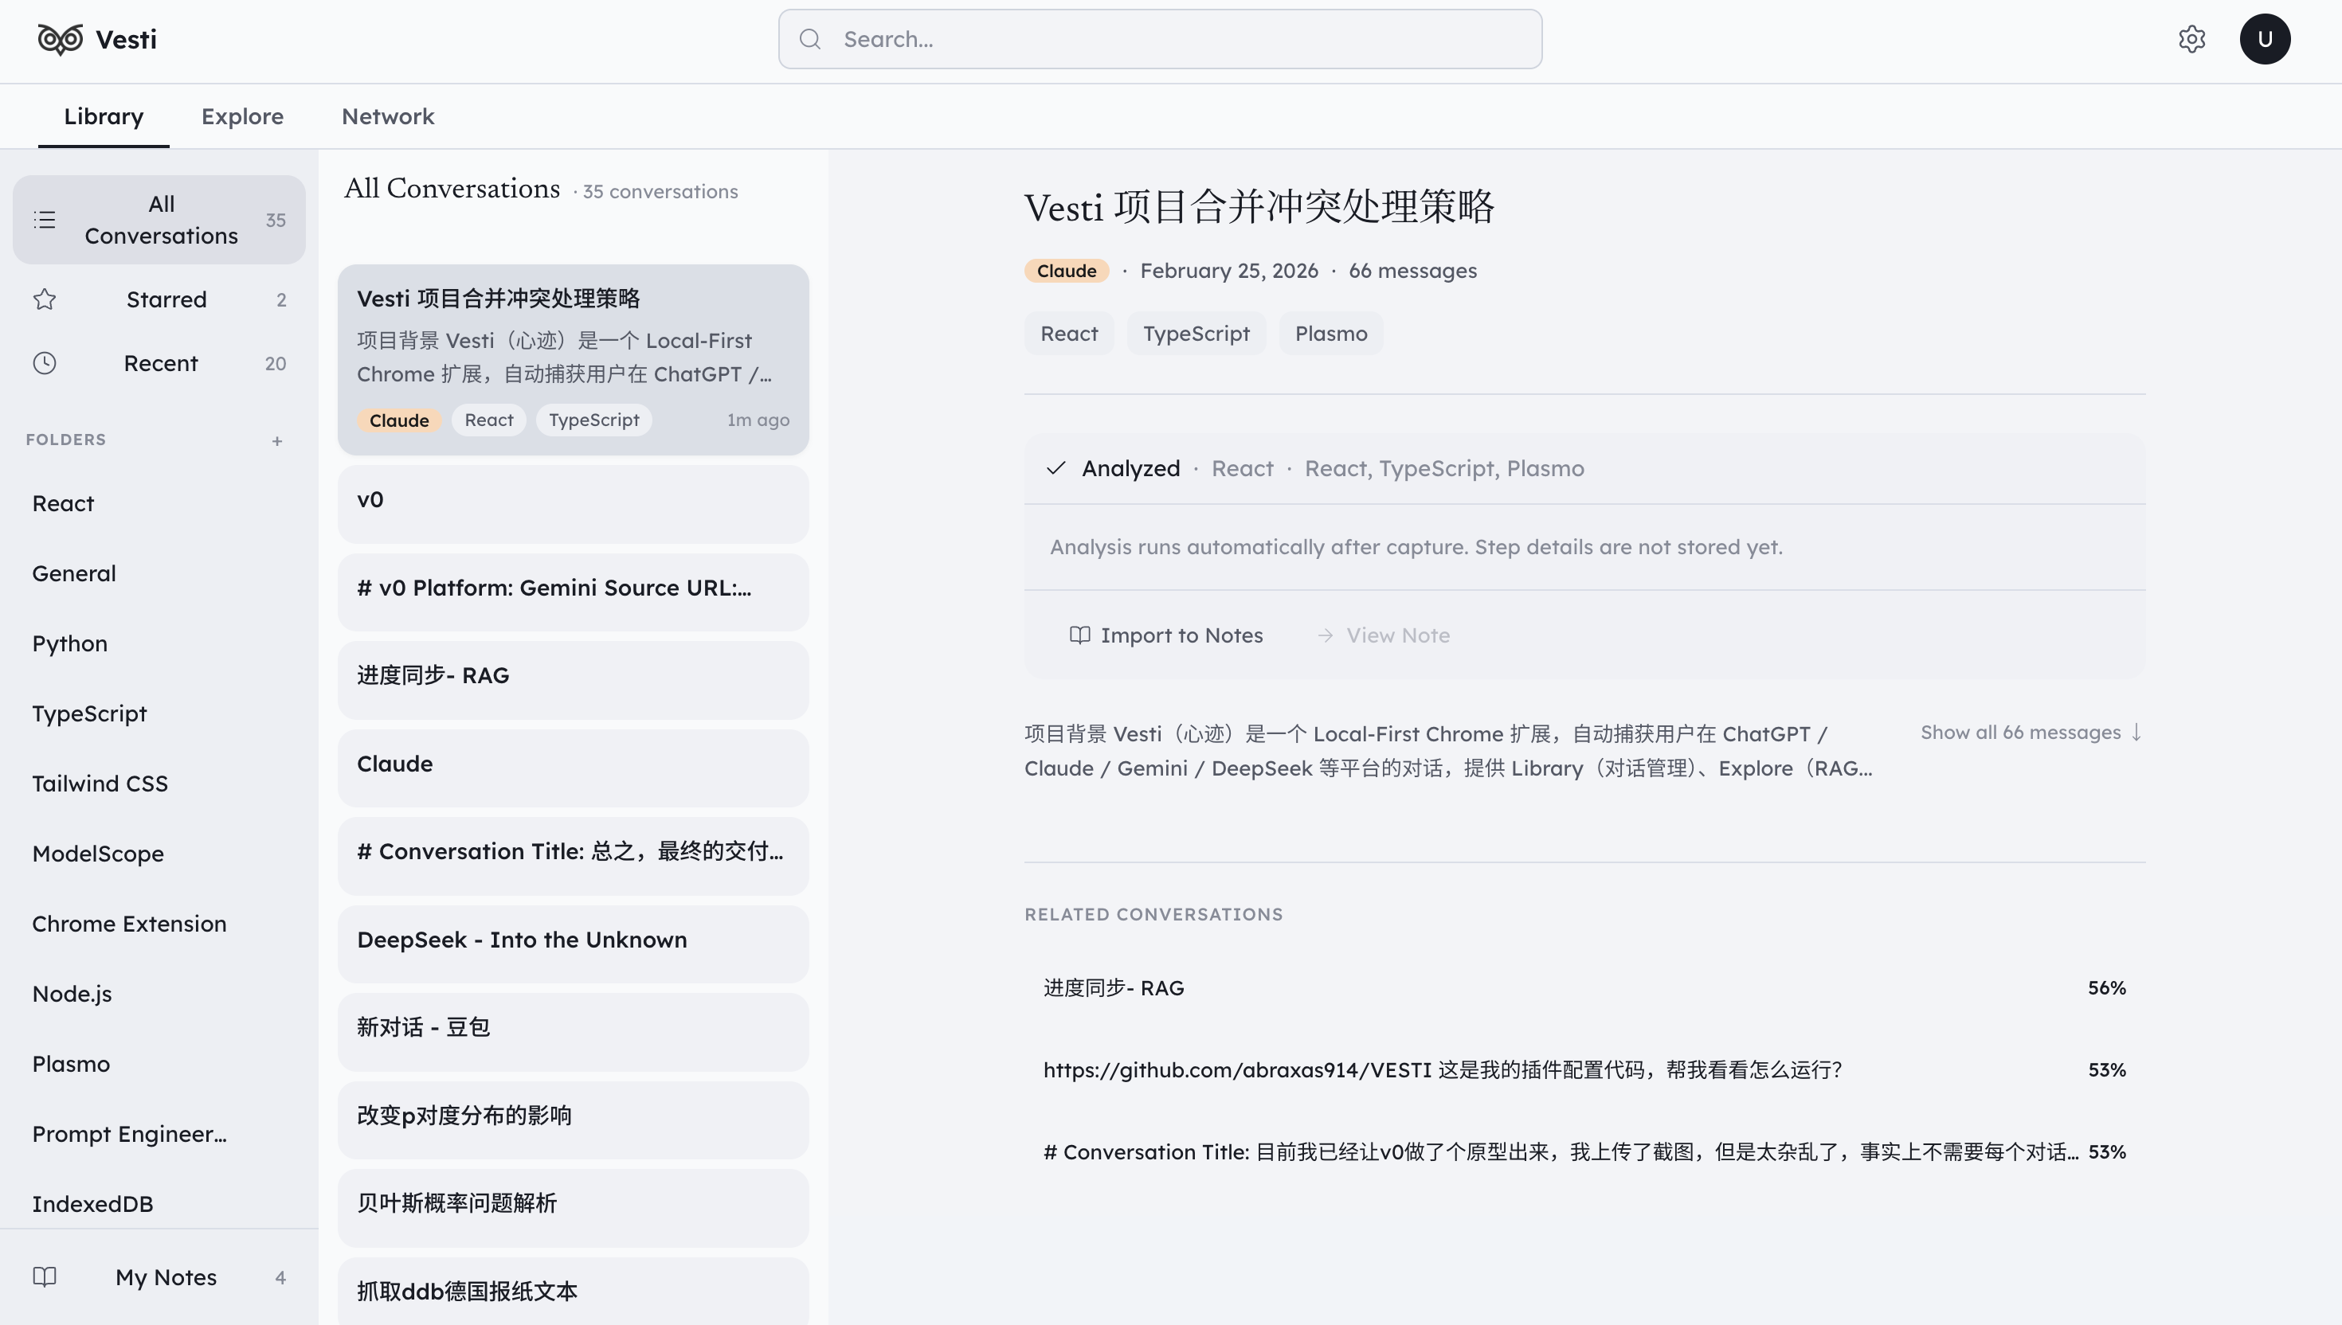Viewport: 2342px width, 1325px height.
Task: Click the book icon next to My Notes
Action: pos(45,1276)
